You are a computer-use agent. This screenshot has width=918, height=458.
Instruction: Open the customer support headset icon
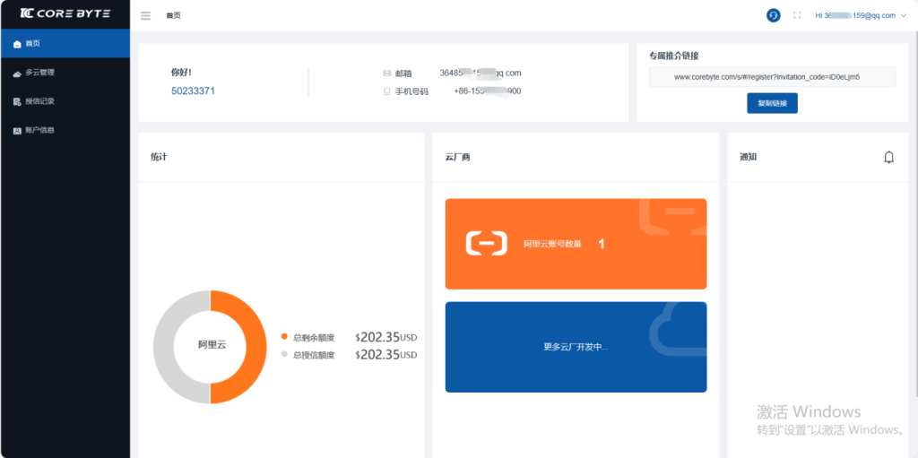[x=773, y=15]
